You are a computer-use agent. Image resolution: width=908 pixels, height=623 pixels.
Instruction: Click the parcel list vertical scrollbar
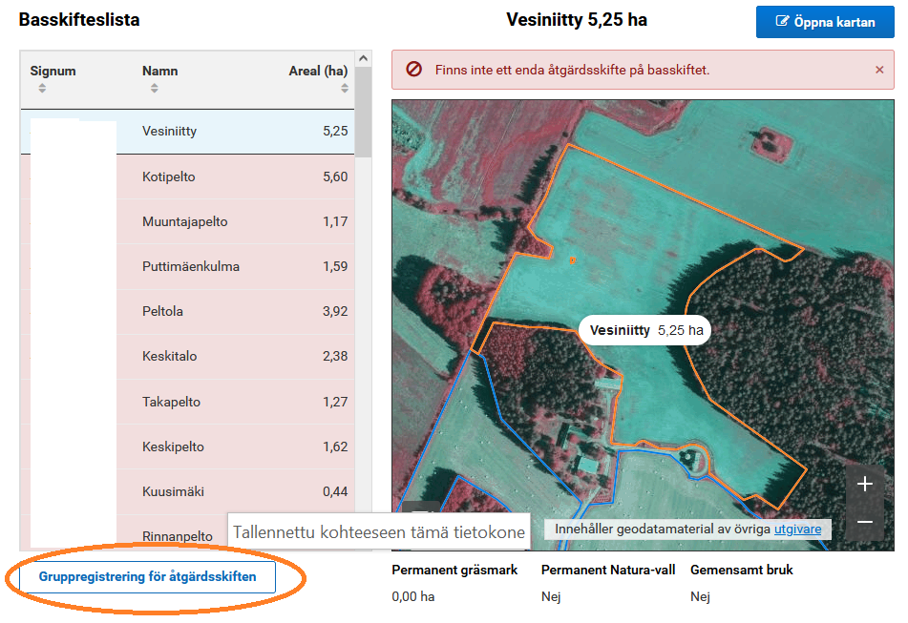(363, 286)
